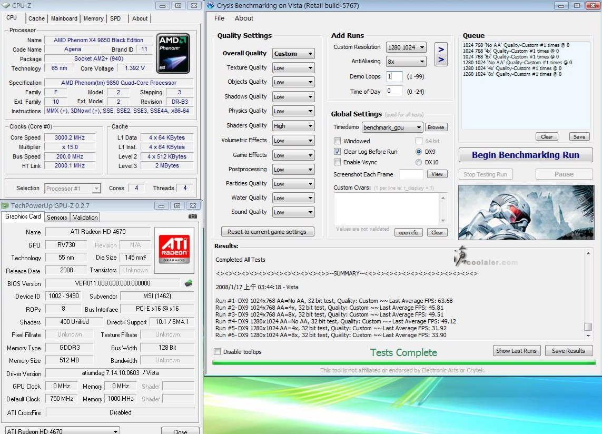
Task: Open the Postprocessing dropdown
Action: click(293, 170)
